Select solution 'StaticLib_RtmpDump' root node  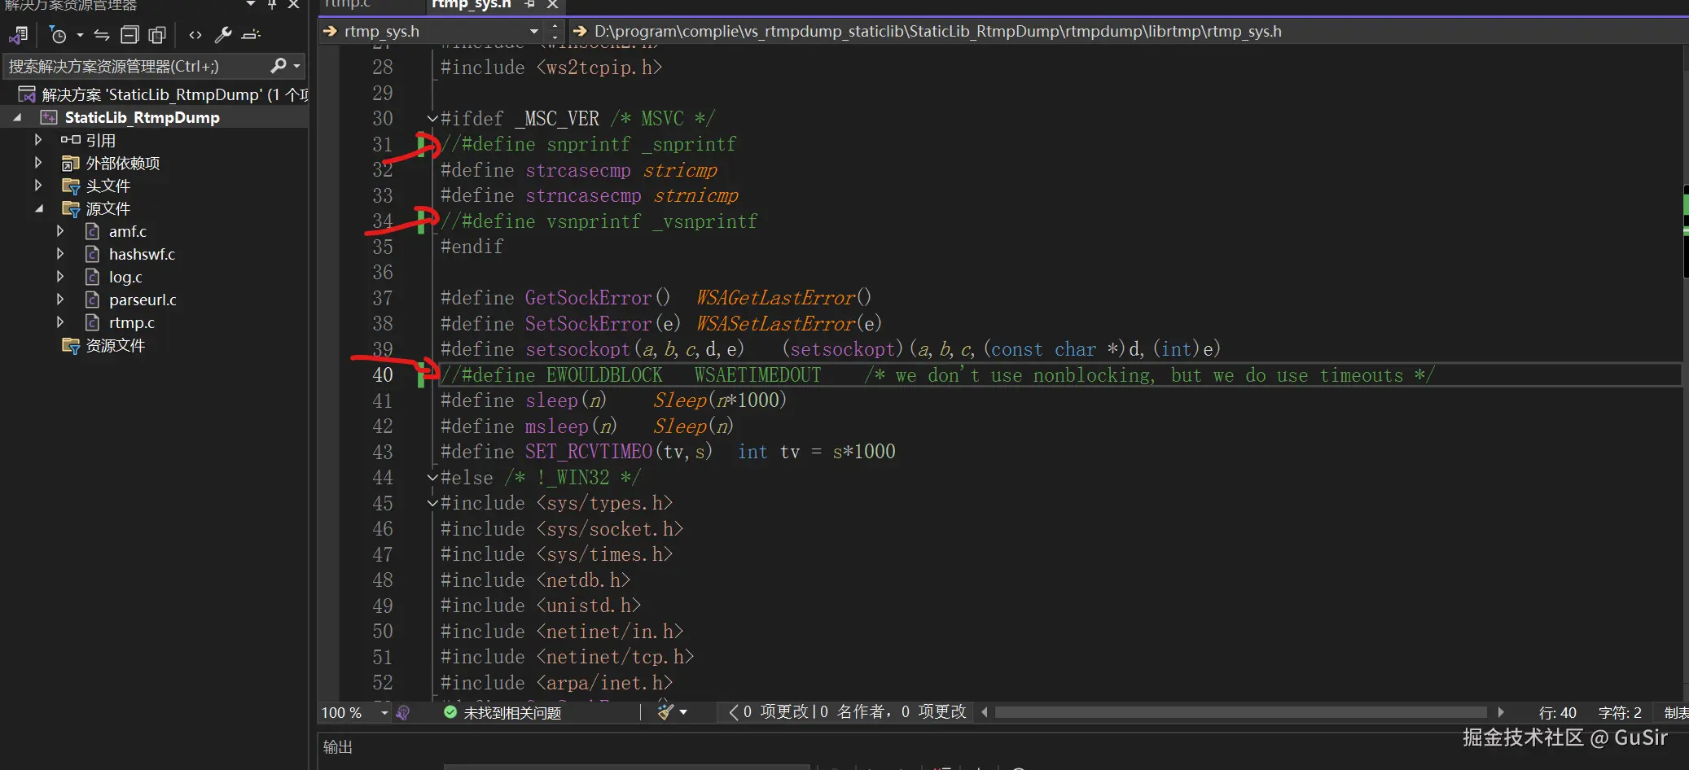pyautogui.click(x=163, y=94)
